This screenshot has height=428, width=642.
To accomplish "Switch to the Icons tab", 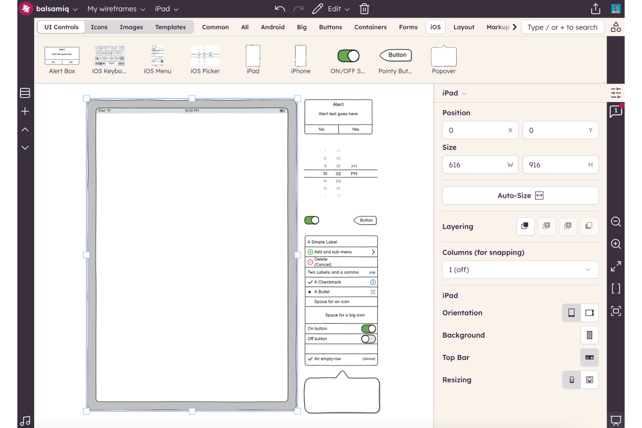I will click(99, 27).
